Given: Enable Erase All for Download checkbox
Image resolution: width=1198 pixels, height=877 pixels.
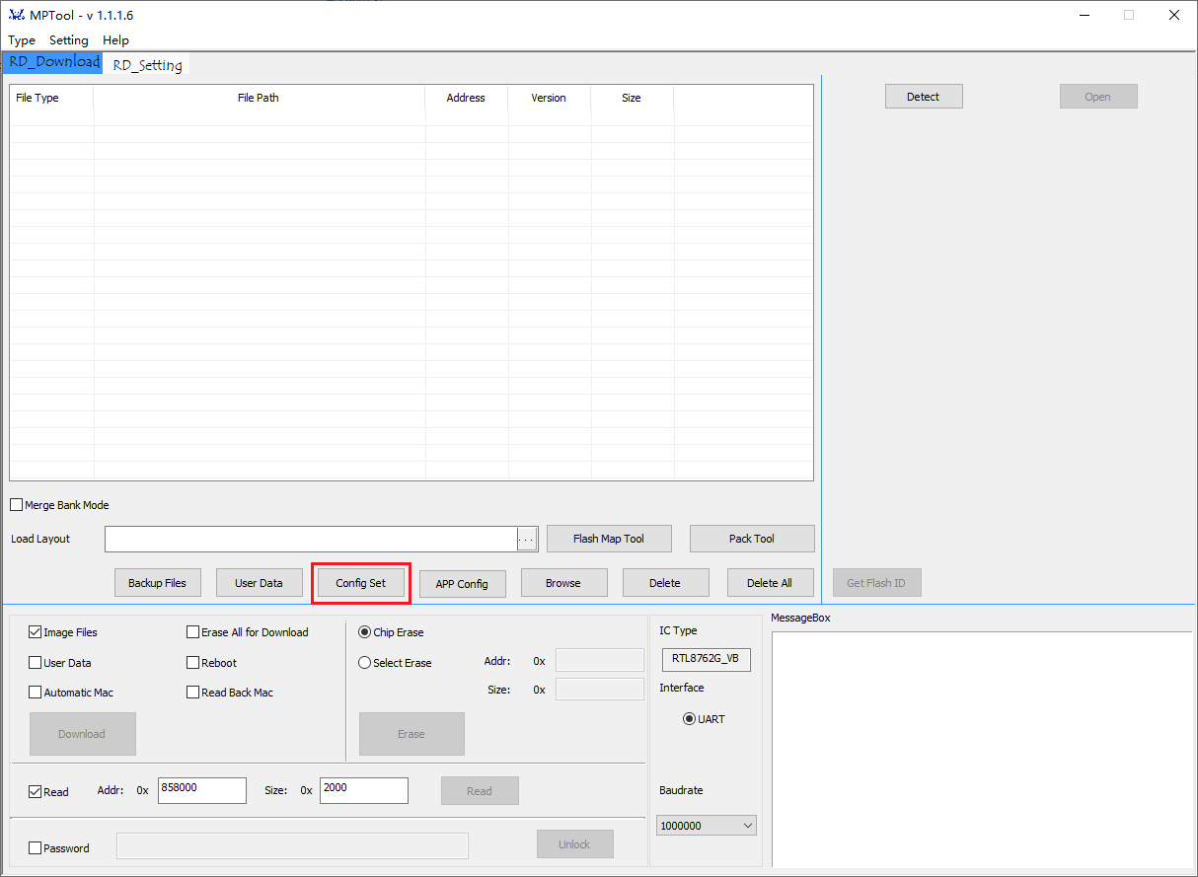Looking at the screenshot, I should 193,632.
